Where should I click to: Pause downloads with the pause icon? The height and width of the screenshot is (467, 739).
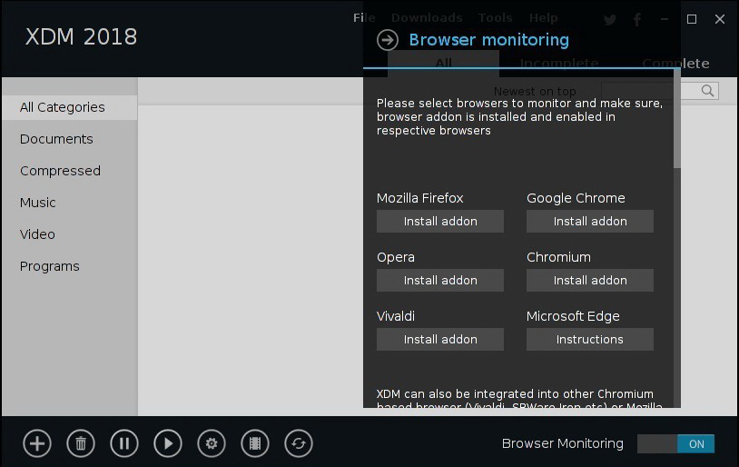(x=124, y=443)
